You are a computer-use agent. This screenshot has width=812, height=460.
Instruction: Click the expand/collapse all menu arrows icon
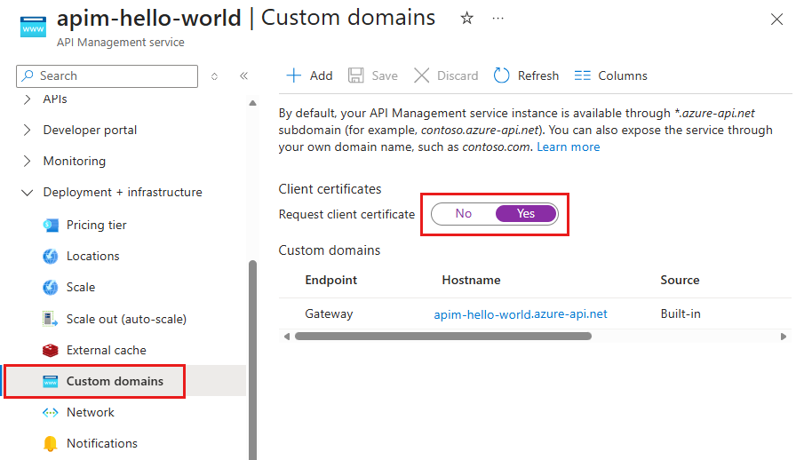click(214, 76)
